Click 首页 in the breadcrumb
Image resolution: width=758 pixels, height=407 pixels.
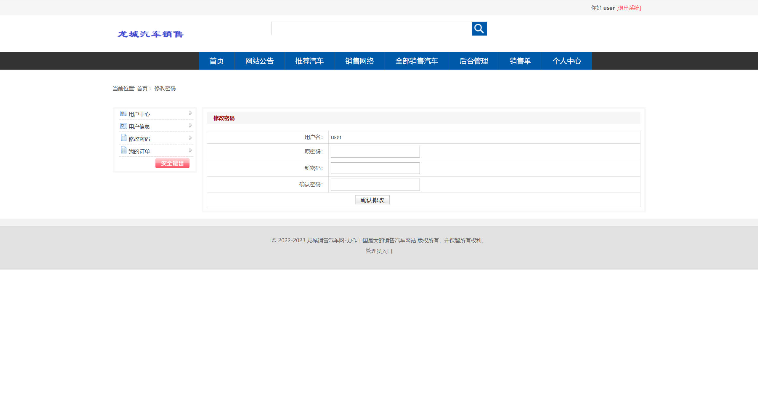pyautogui.click(x=142, y=88)
